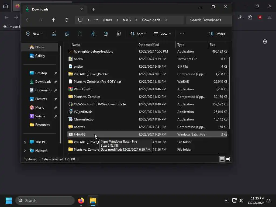Viewport: 276px width, 207px height.
Task: Click Firefox downloads icon in browser window
Action: 240,17
